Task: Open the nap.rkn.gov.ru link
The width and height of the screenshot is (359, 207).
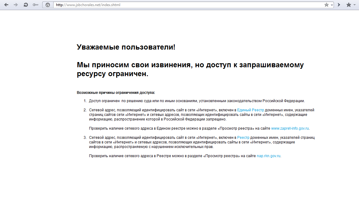Action: (x=268, y=156)
